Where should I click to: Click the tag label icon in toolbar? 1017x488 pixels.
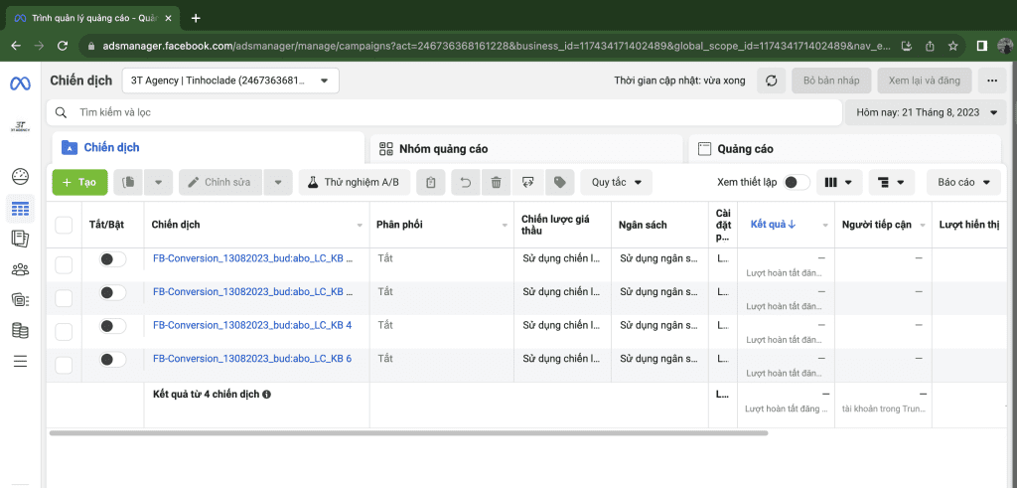point(559,182)
